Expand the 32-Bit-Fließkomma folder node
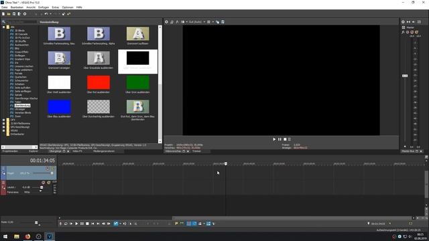 tap(4, 123)
